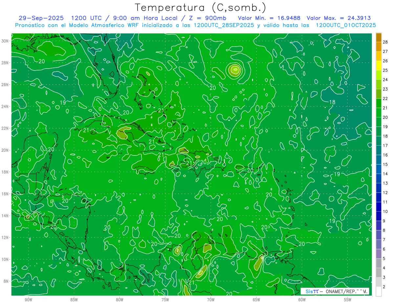Screen dimensions: 394x304
Task: Click the '8' label on the color scale
Action: 384,230
